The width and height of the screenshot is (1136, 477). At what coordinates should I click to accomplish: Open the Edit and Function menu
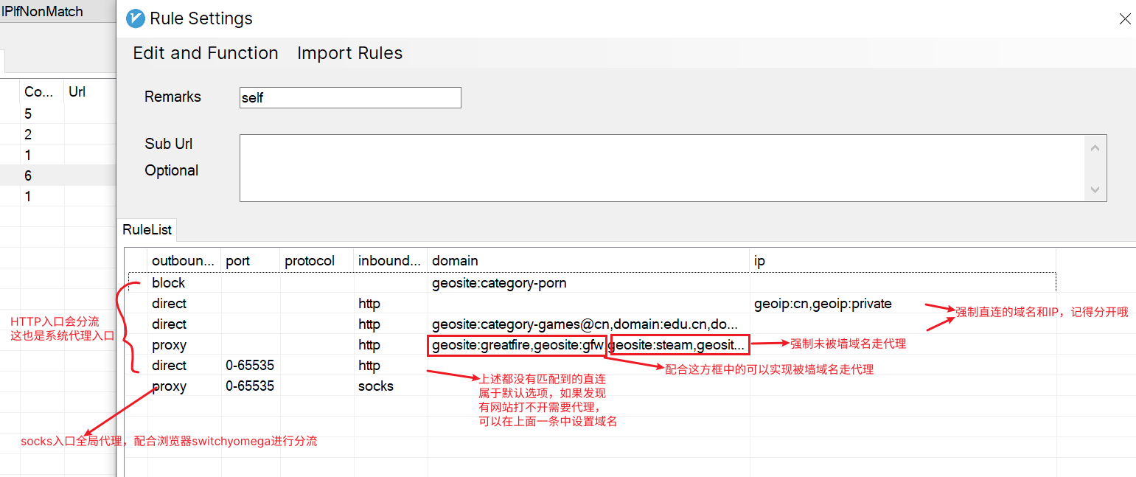point(206,53)
